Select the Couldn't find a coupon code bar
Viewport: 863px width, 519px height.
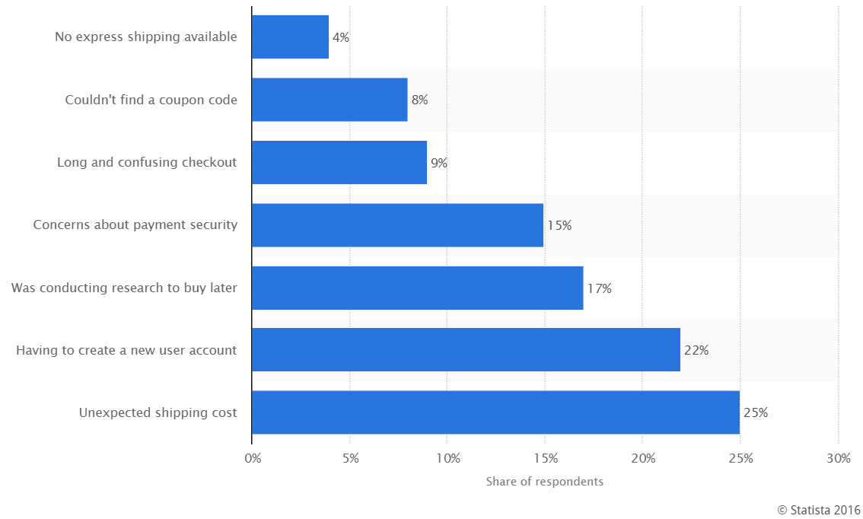(x=330, y=100)
